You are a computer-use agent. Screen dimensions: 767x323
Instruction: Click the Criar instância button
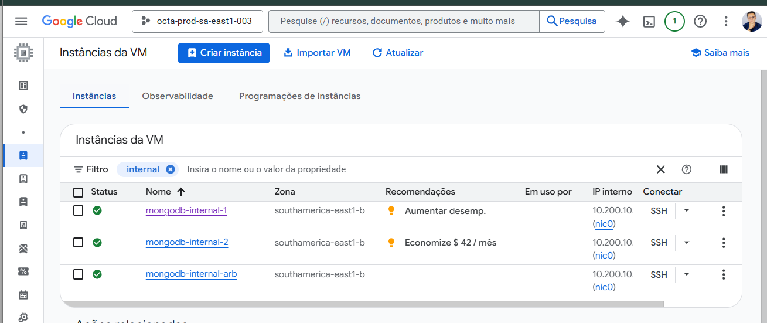(224, 53)
